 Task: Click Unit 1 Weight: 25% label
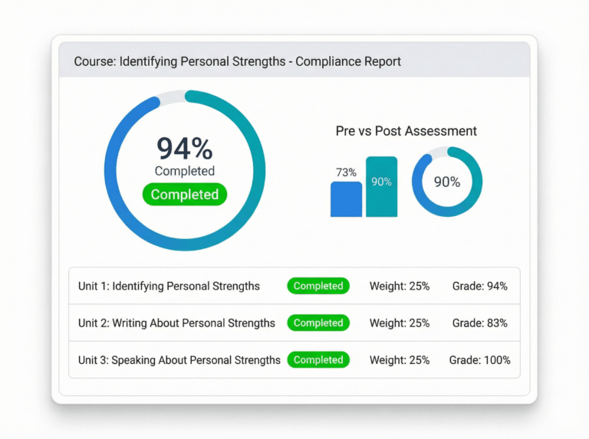(x=400, y=286)
